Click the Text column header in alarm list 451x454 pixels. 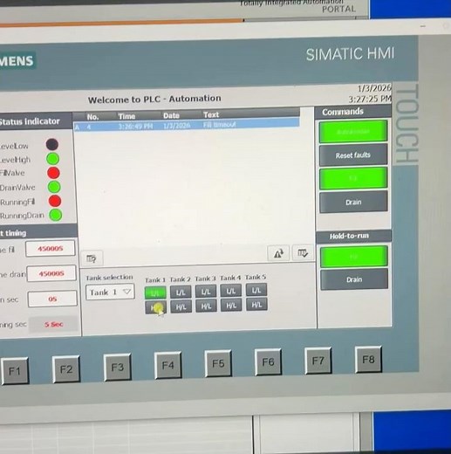[211, 115]
